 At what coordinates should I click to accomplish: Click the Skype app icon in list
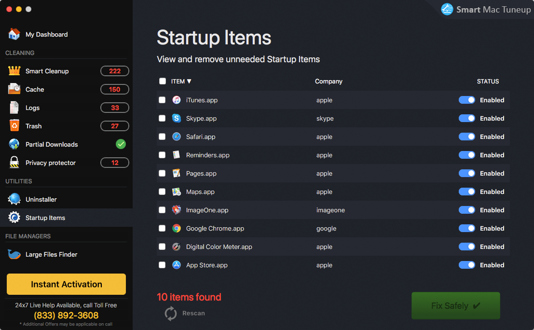tap(177, 118)
